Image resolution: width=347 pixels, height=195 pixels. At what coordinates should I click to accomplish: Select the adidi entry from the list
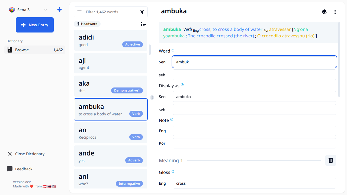tap(111, 40)
